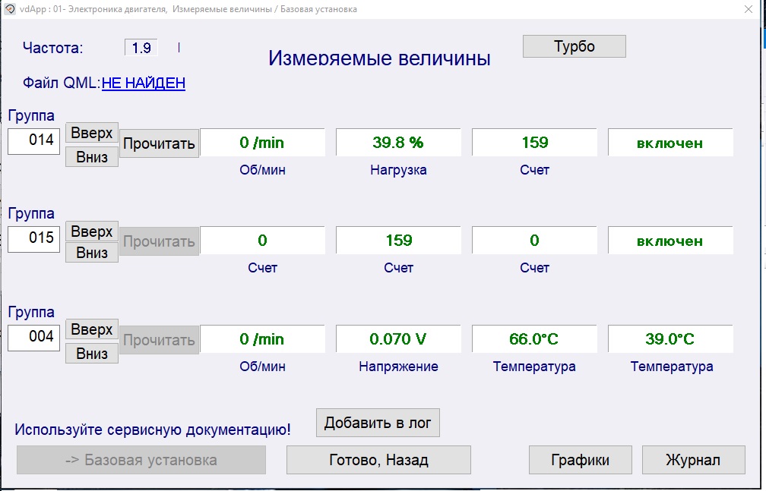Click Вверх stepper for group 004
766x491 pixels.
[92, 330]
